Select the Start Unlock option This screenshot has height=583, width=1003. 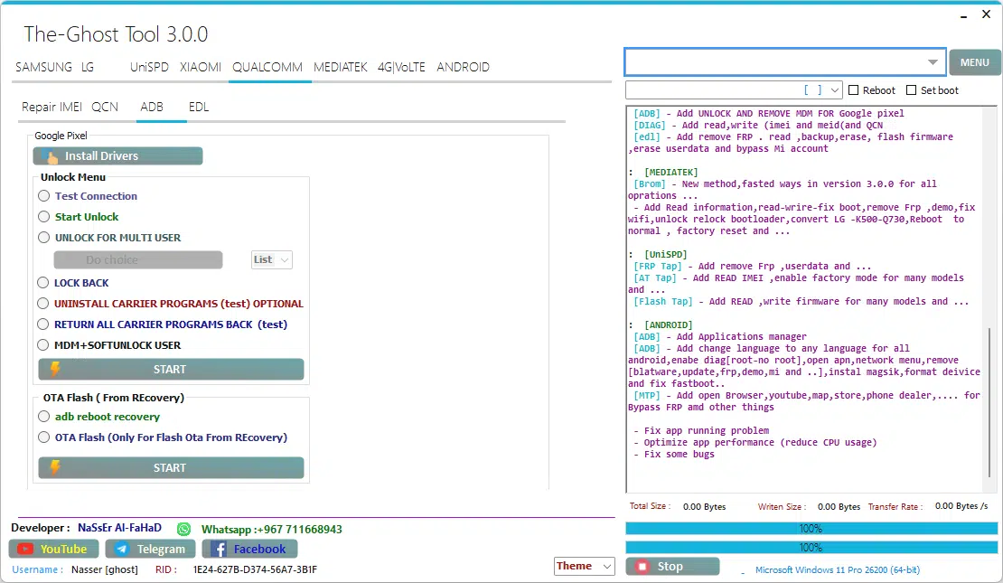[43, 216]
